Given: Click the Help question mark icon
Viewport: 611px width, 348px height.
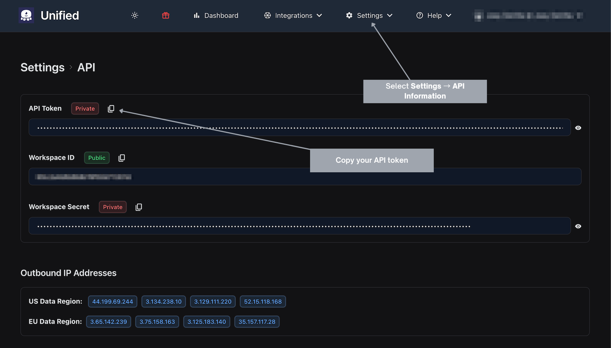Looking at the screenshot, I should 419,15.
